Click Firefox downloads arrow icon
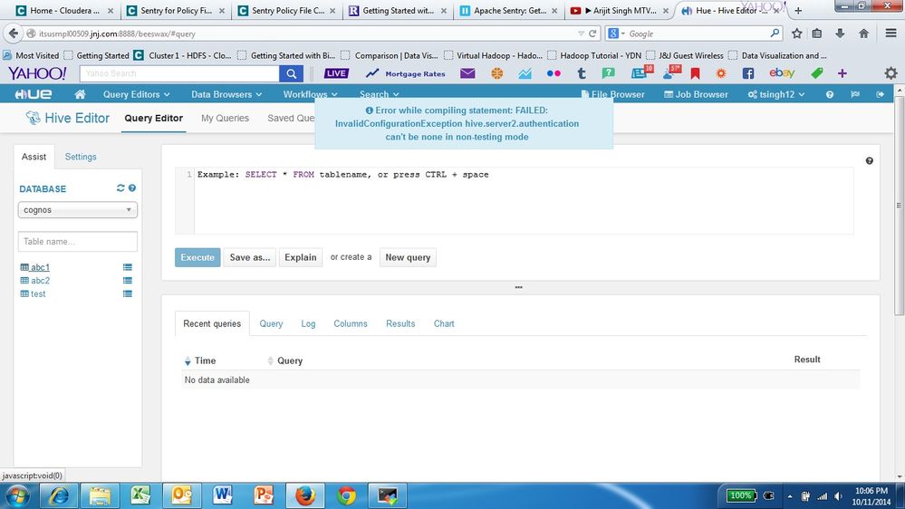The image size is (905, 509). tap(840, 34)
